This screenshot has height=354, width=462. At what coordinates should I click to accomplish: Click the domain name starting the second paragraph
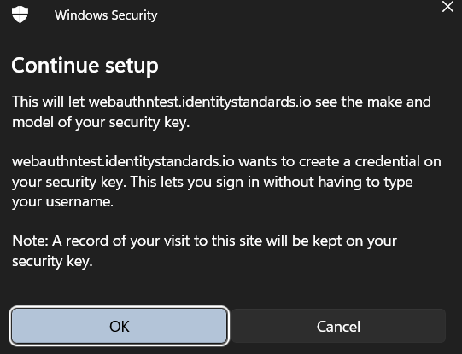coord(123,161)
